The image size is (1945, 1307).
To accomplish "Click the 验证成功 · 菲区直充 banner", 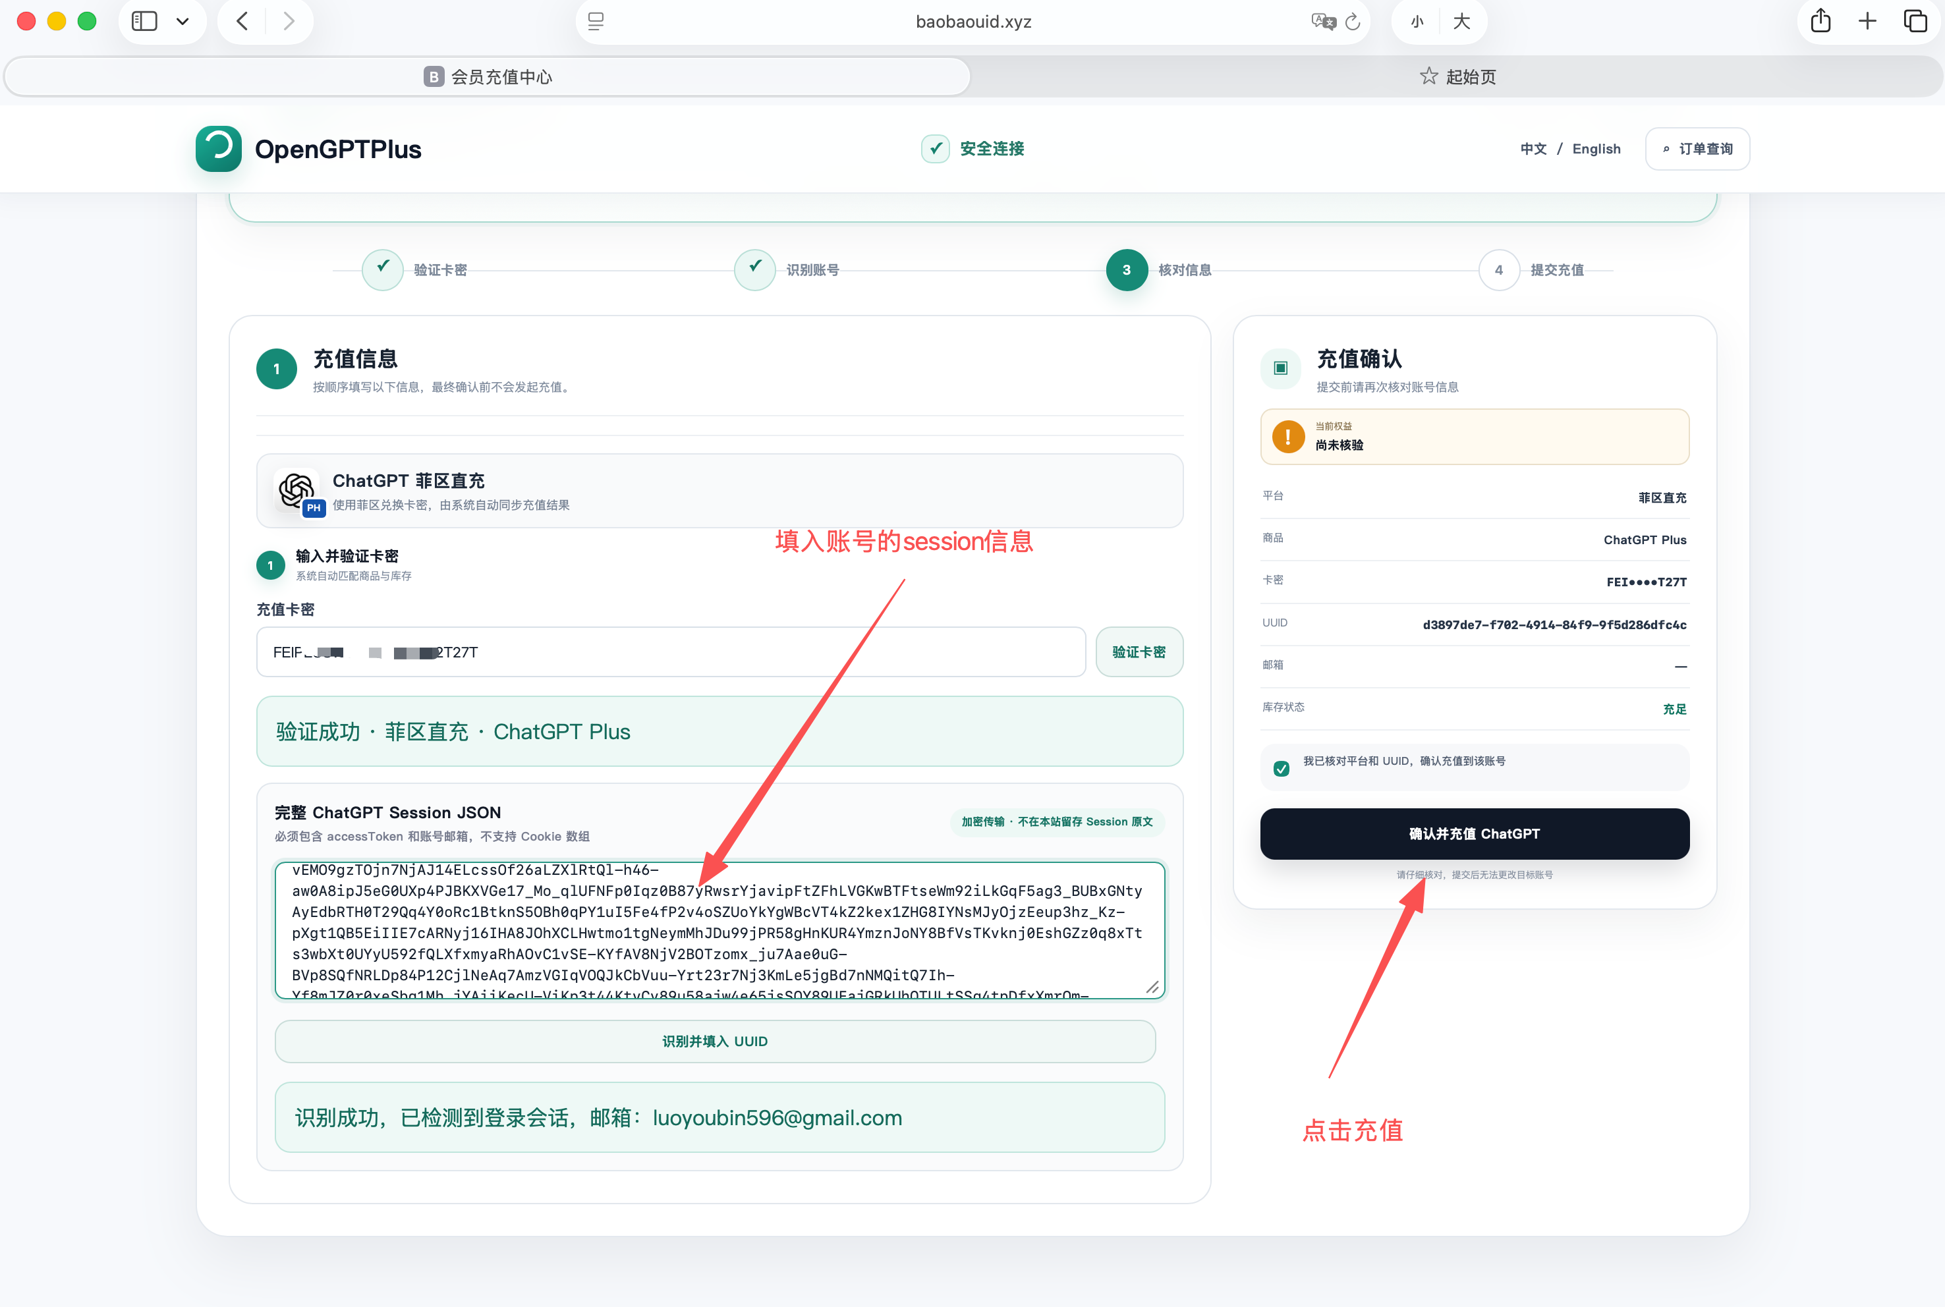I will pos(719,731).
